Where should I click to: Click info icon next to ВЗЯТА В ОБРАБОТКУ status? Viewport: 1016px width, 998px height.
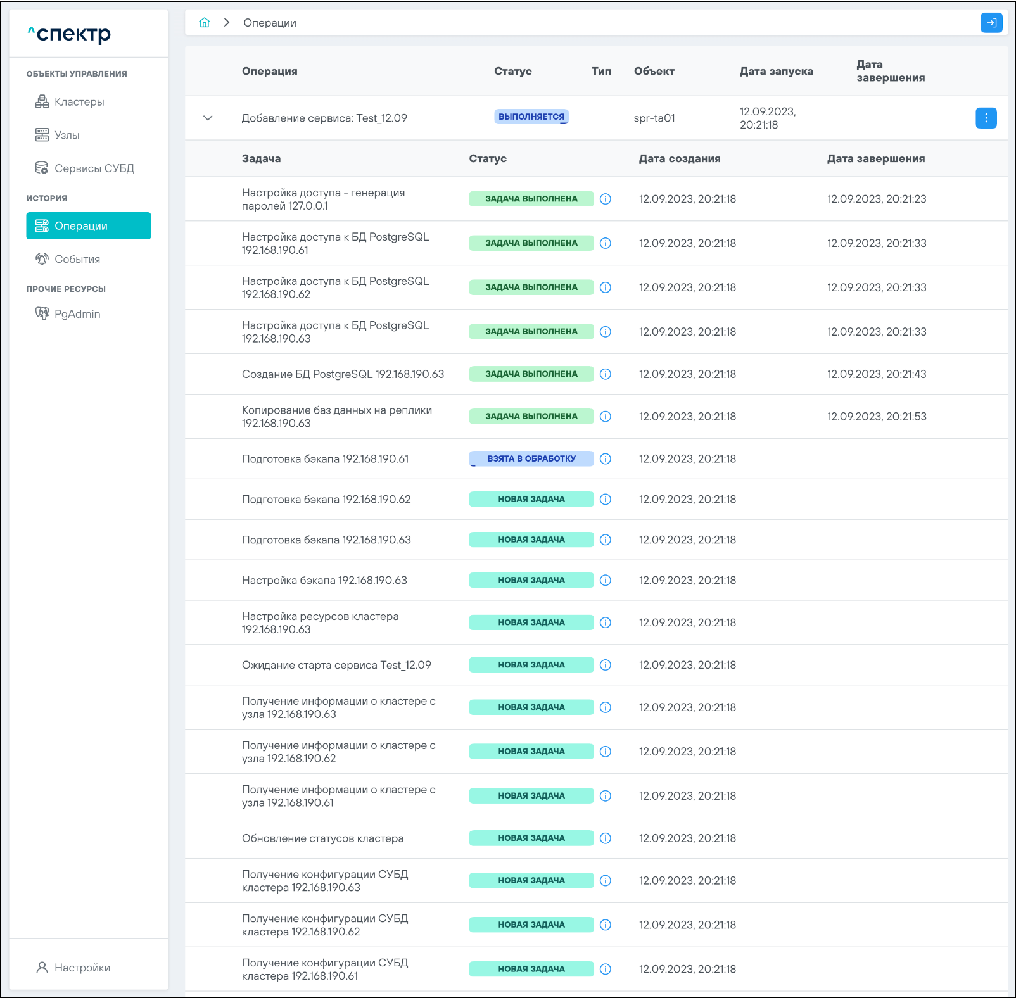pos(606,459)
